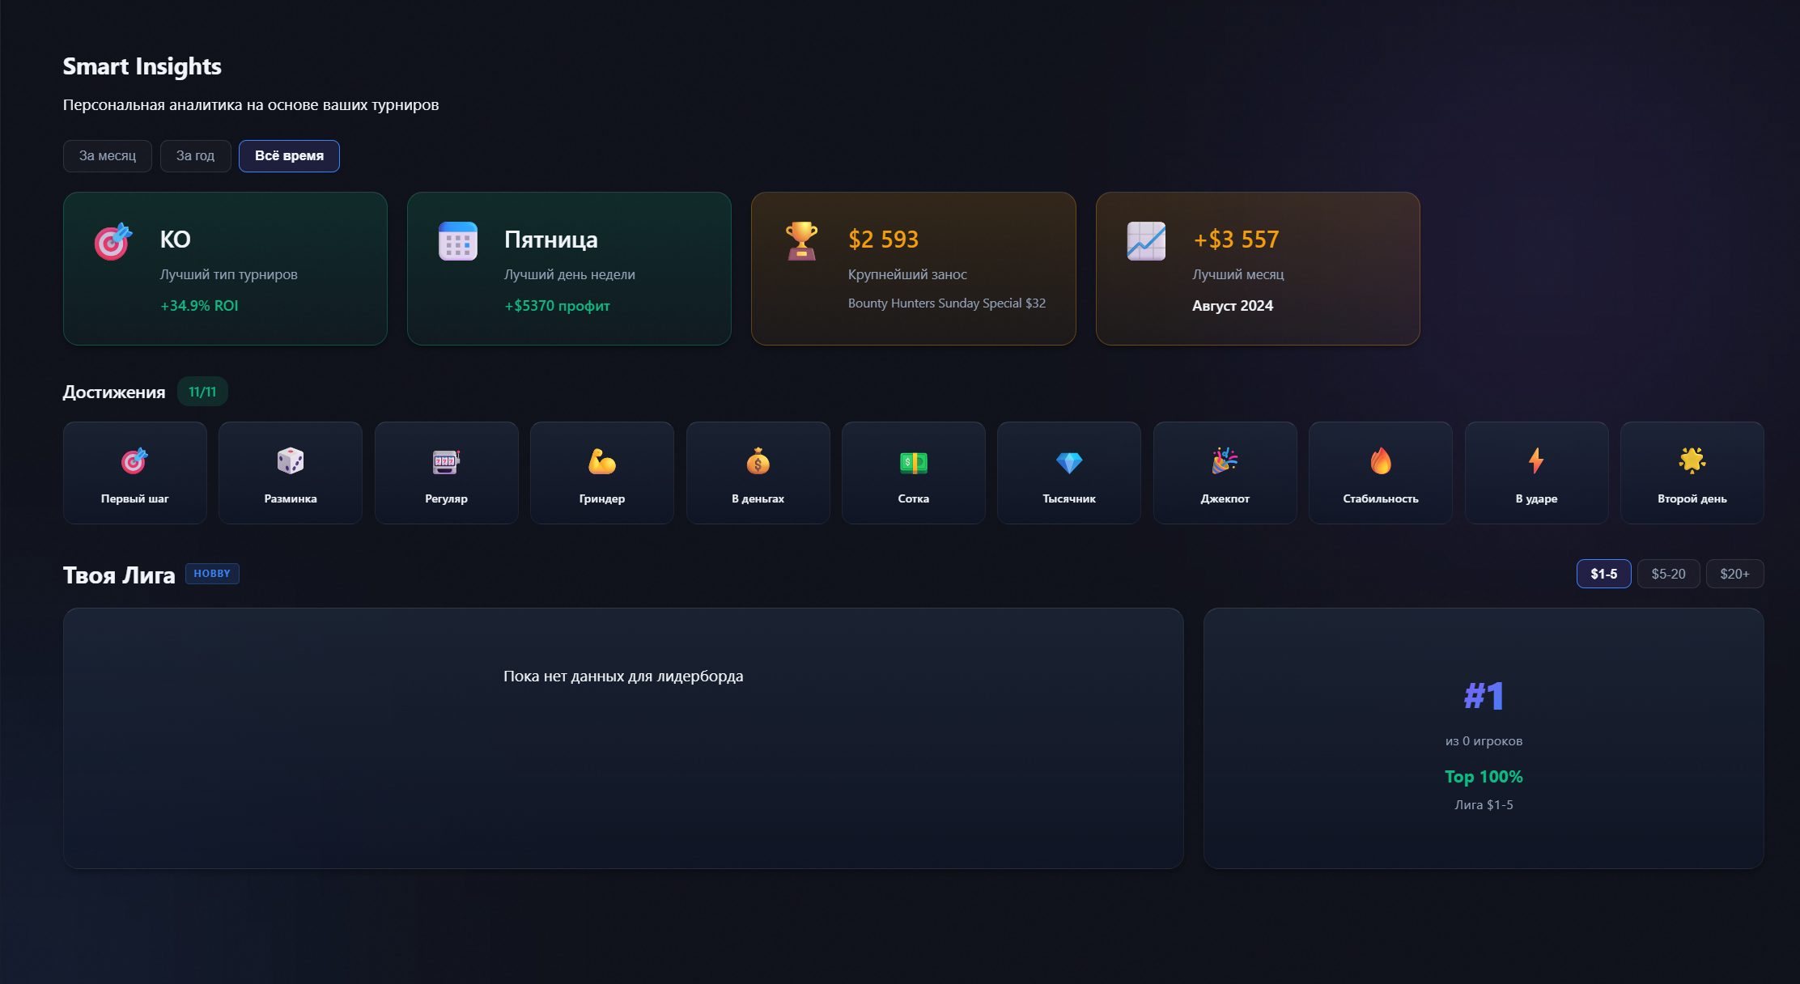Switch to the $5-20 league tab
Screen dimensions: 1800x984
click(x=1668, y=573)
